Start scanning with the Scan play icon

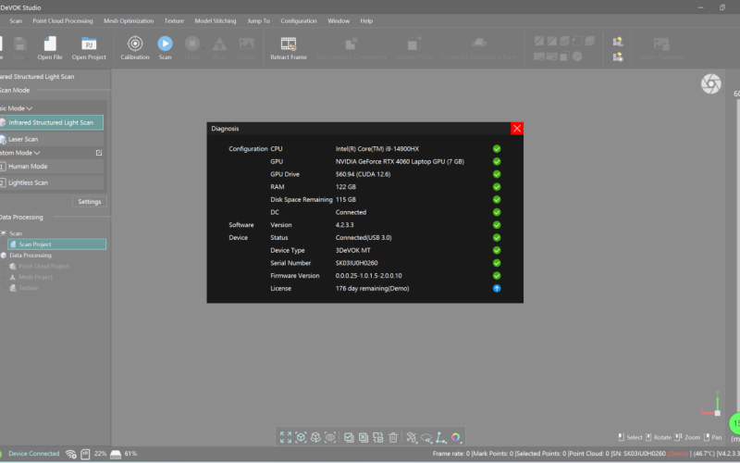[x=165, y=44]
